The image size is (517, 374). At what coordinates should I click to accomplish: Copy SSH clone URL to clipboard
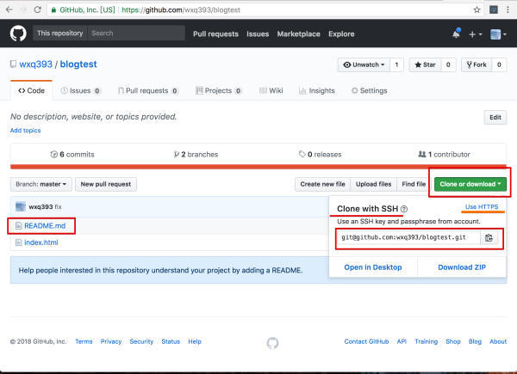pyautogui.click(x=489, y=238)
